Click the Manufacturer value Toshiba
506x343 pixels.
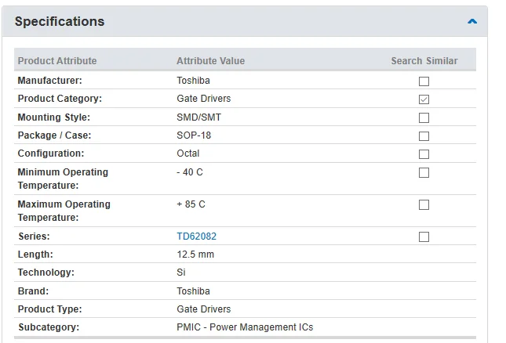[x=193, y=80]
